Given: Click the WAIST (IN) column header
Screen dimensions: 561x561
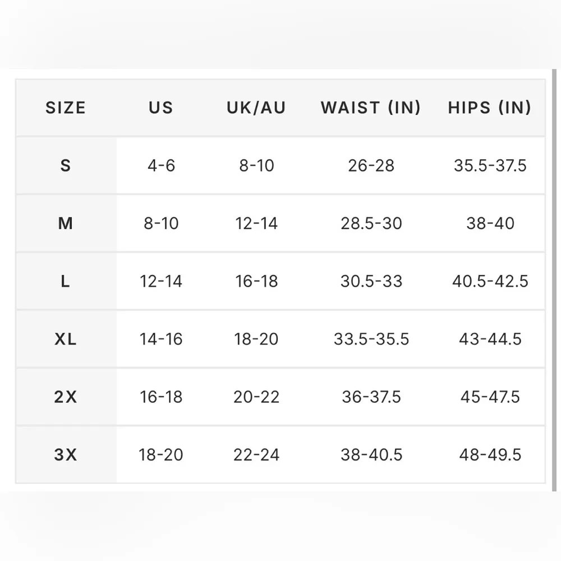Looking at the screenshot, I should (x=371, y=108).
